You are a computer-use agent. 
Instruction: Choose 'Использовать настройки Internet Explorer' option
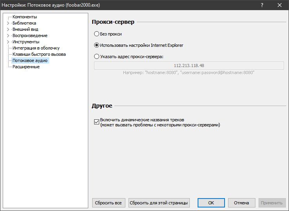point(96,45)
